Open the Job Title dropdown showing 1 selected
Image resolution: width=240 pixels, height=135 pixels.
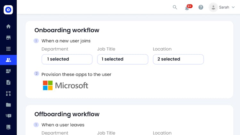pos(123,59)
